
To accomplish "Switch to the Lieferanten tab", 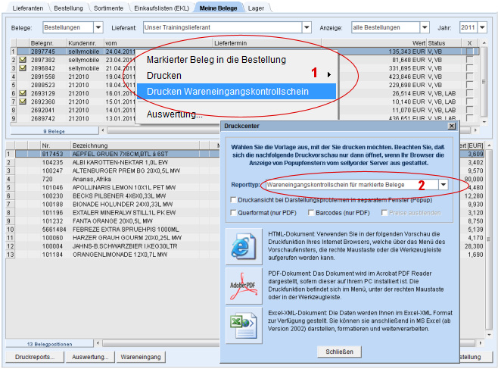I will [28, 8].
